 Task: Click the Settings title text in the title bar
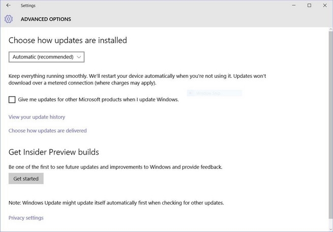28,6
